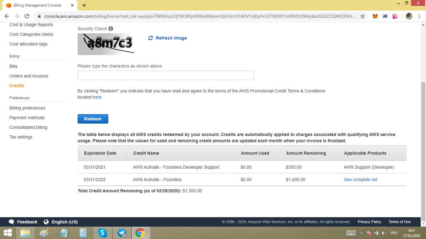Switch to the Billing Management Console tab
The image size is (426, 239).
point(40,5)
